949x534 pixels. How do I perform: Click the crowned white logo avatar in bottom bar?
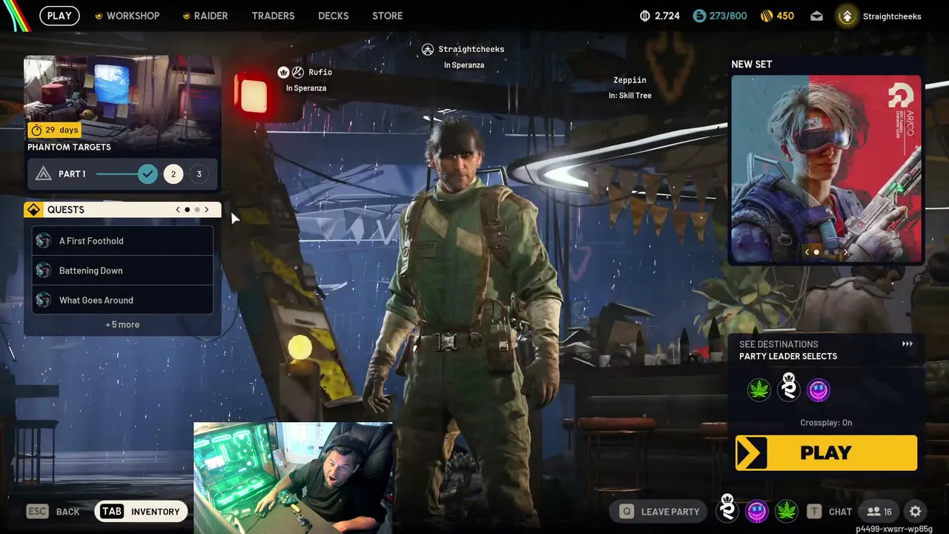click(727, 510)
